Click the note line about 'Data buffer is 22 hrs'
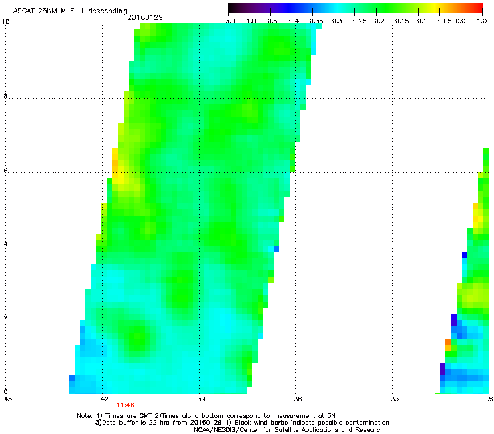 pos(242,423)
